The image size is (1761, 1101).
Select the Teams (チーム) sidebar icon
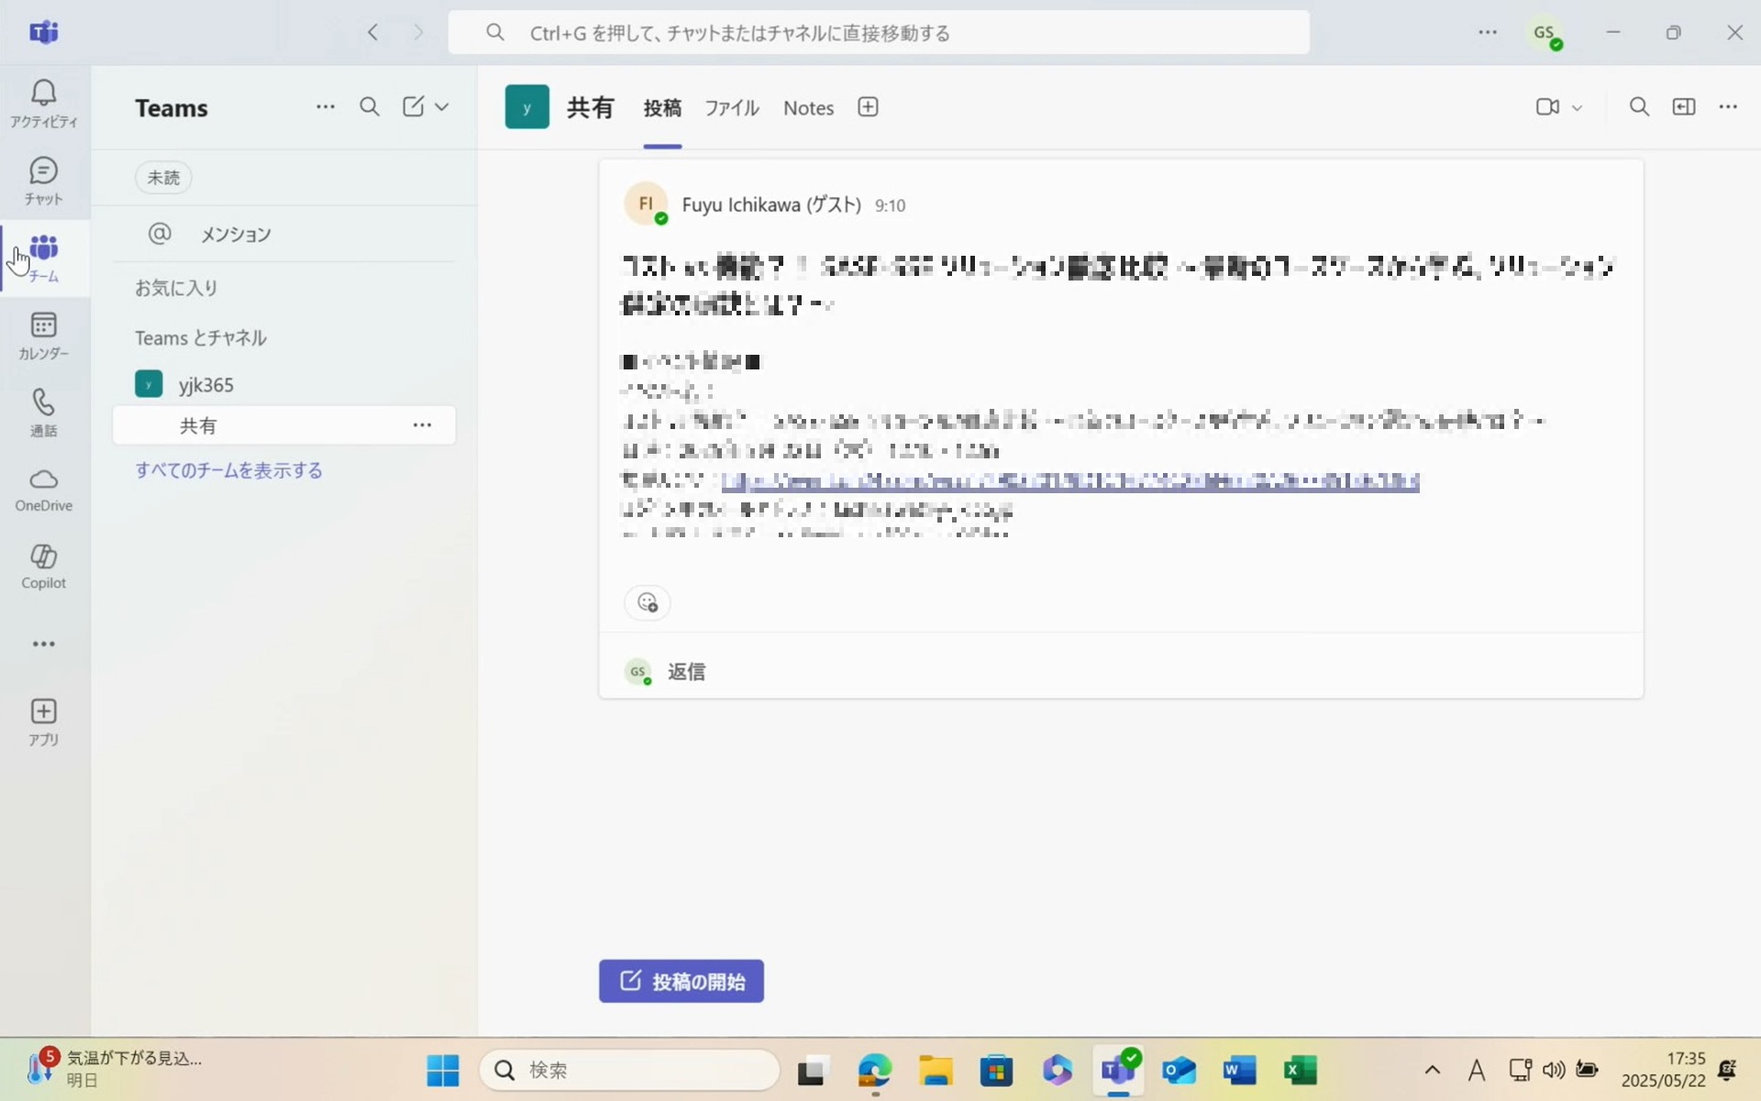(x=43, y=258)
